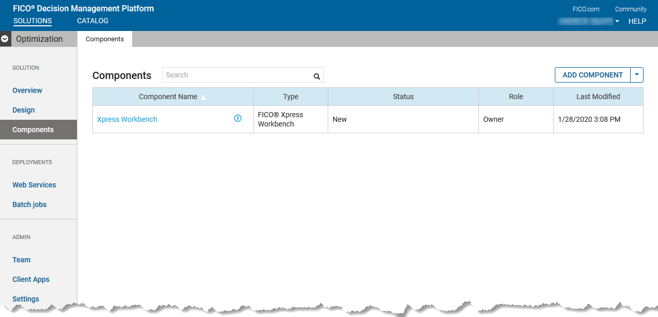Open the Community link

[631, 9]
